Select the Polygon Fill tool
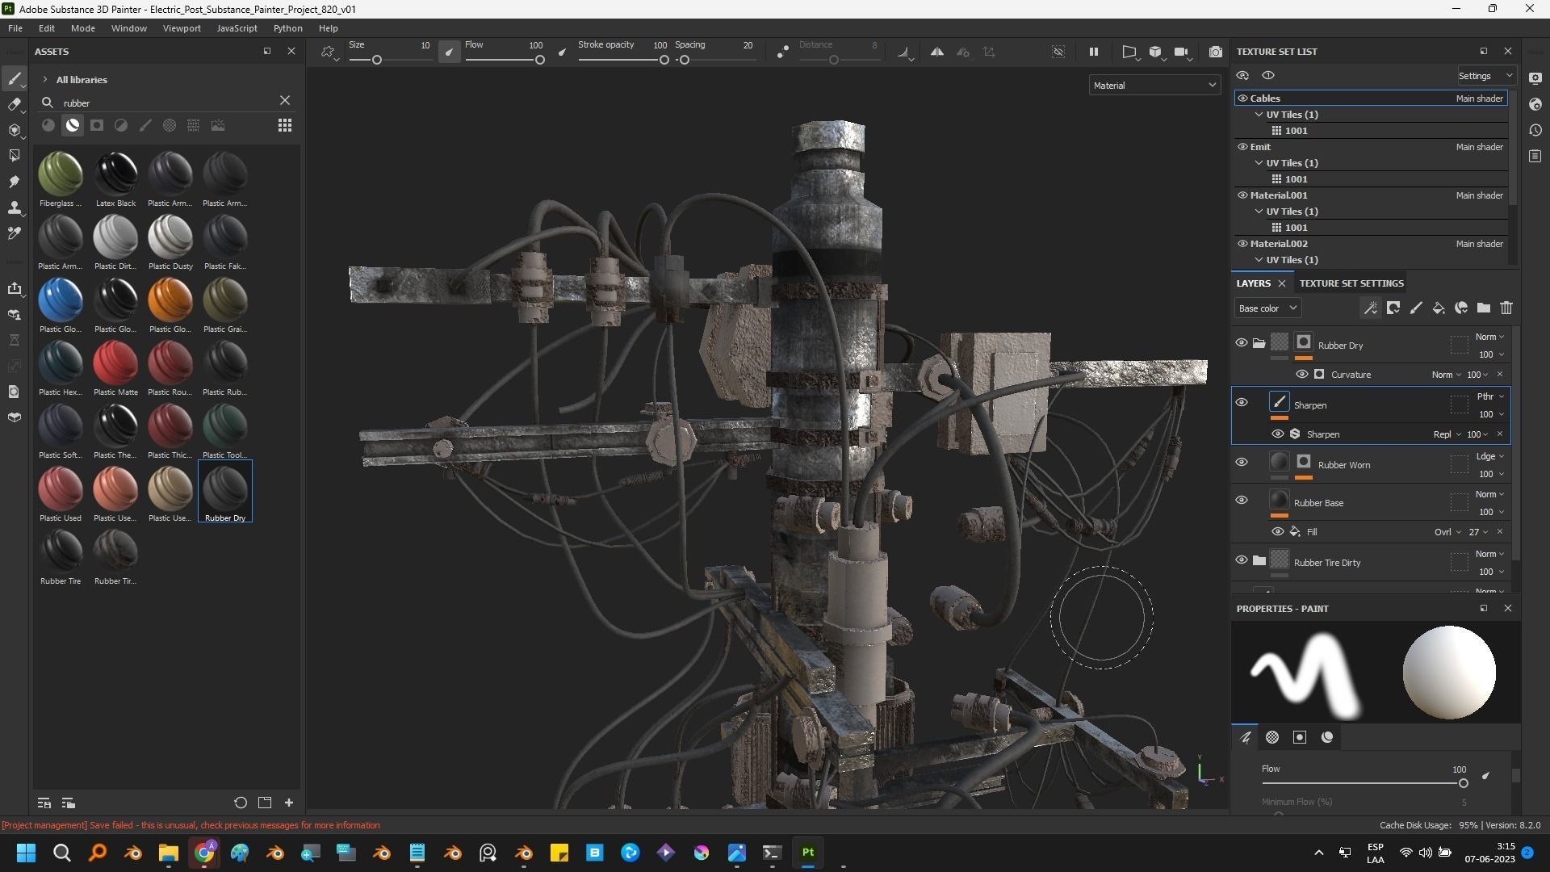 click(x=14, y=155)
